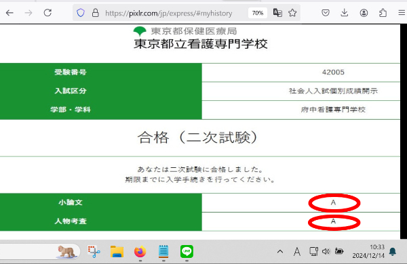
Task: Click the pixlr.com address bar
Action: pyautogui.click(x=169, y=14)
